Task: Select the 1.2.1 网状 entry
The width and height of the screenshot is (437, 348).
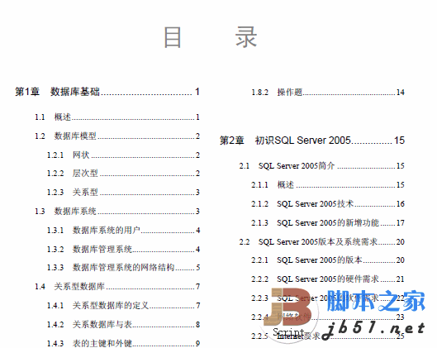Action: point(123,155)
